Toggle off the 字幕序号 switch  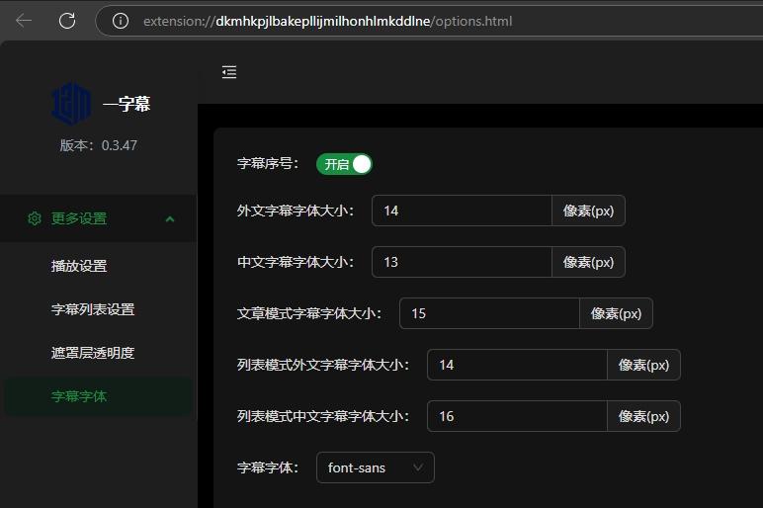tap(344, 164)
